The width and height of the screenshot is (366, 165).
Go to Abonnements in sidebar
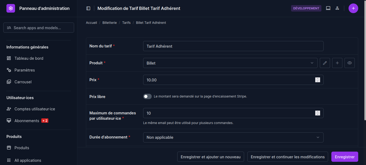[27, 121]
